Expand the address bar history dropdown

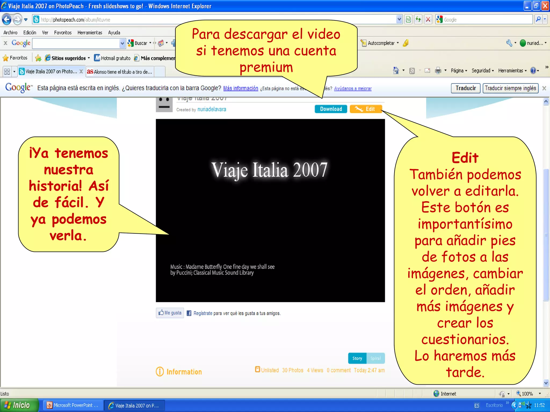click(399, 20)
